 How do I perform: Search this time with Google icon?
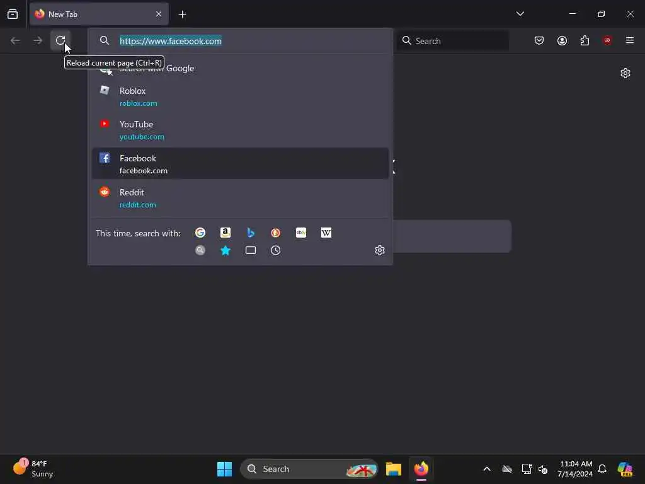click(200, 233)
